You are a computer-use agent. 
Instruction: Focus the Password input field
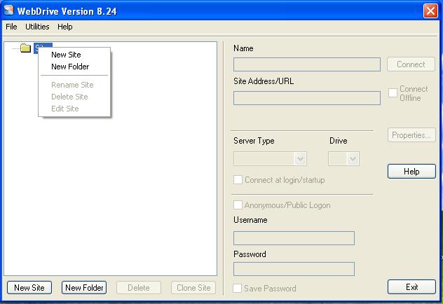pyautogui.click(x=294, y=269)
